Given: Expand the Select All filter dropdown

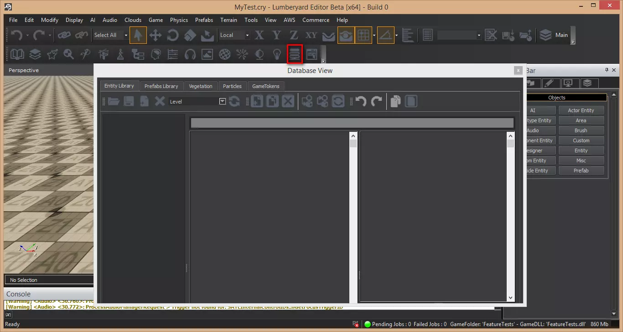Looking at the screenshot, I should click(126, 35).
